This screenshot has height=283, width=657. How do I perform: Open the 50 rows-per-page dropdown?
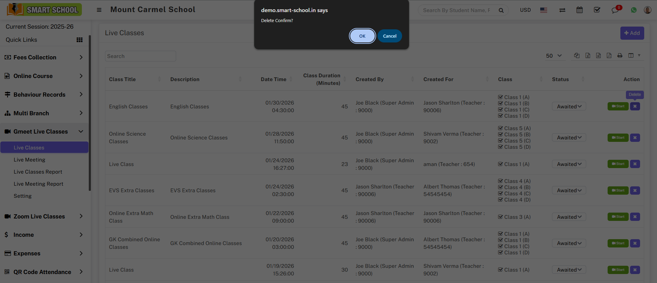[554, 56]
